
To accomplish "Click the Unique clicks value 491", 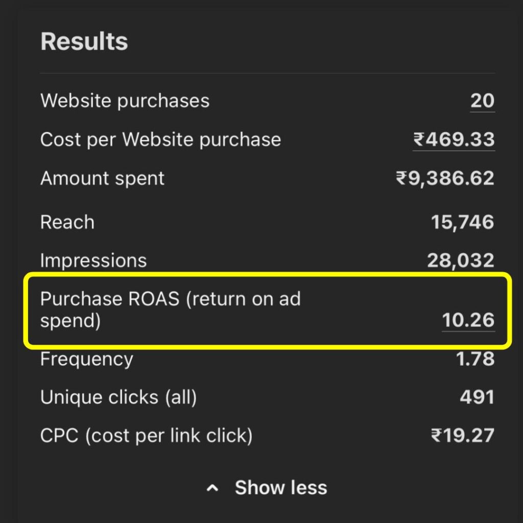I will (x=477, y=397).
